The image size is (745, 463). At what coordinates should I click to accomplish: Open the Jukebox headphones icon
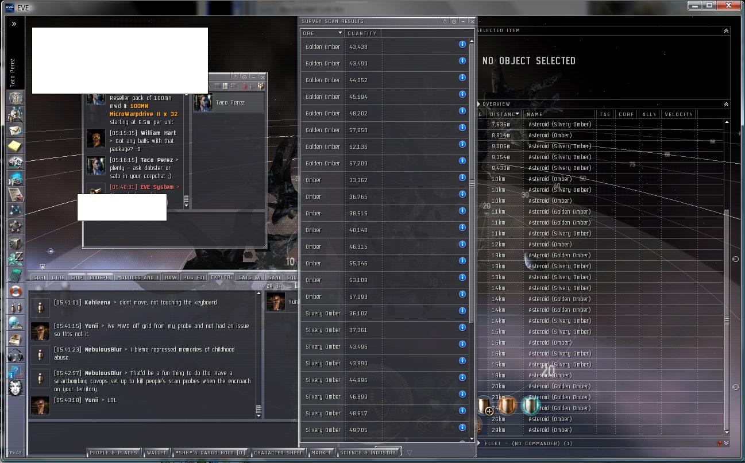tap(15, 356)
